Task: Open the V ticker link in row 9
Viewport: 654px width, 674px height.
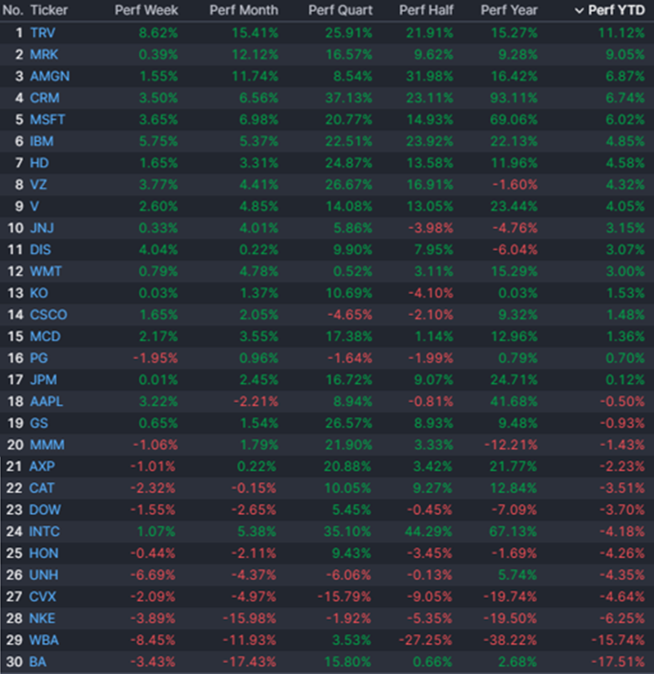Action: (34, 207)
